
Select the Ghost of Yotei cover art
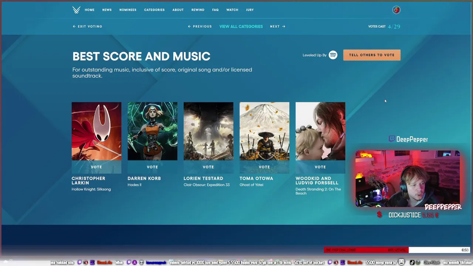click(x=264, y=131)
